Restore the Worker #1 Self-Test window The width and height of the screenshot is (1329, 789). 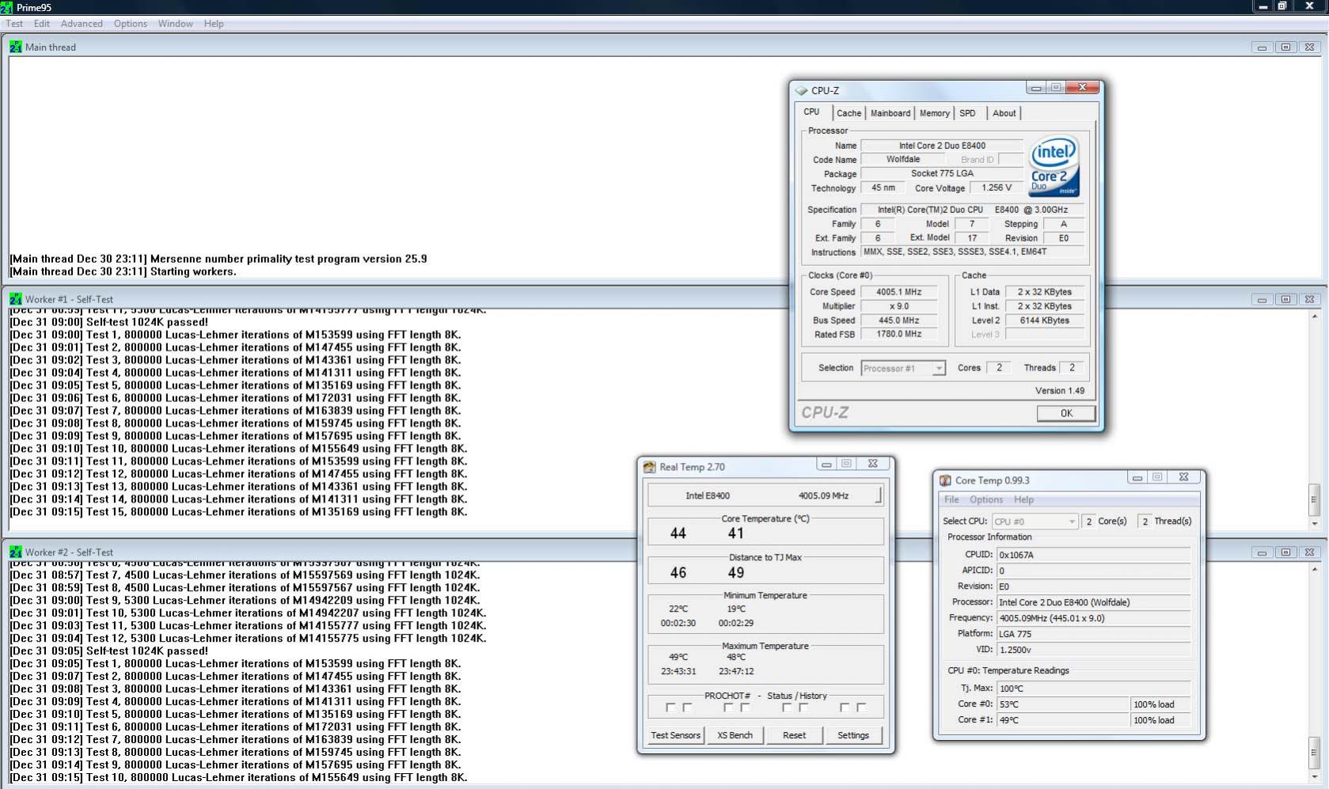pos(1285,299)
